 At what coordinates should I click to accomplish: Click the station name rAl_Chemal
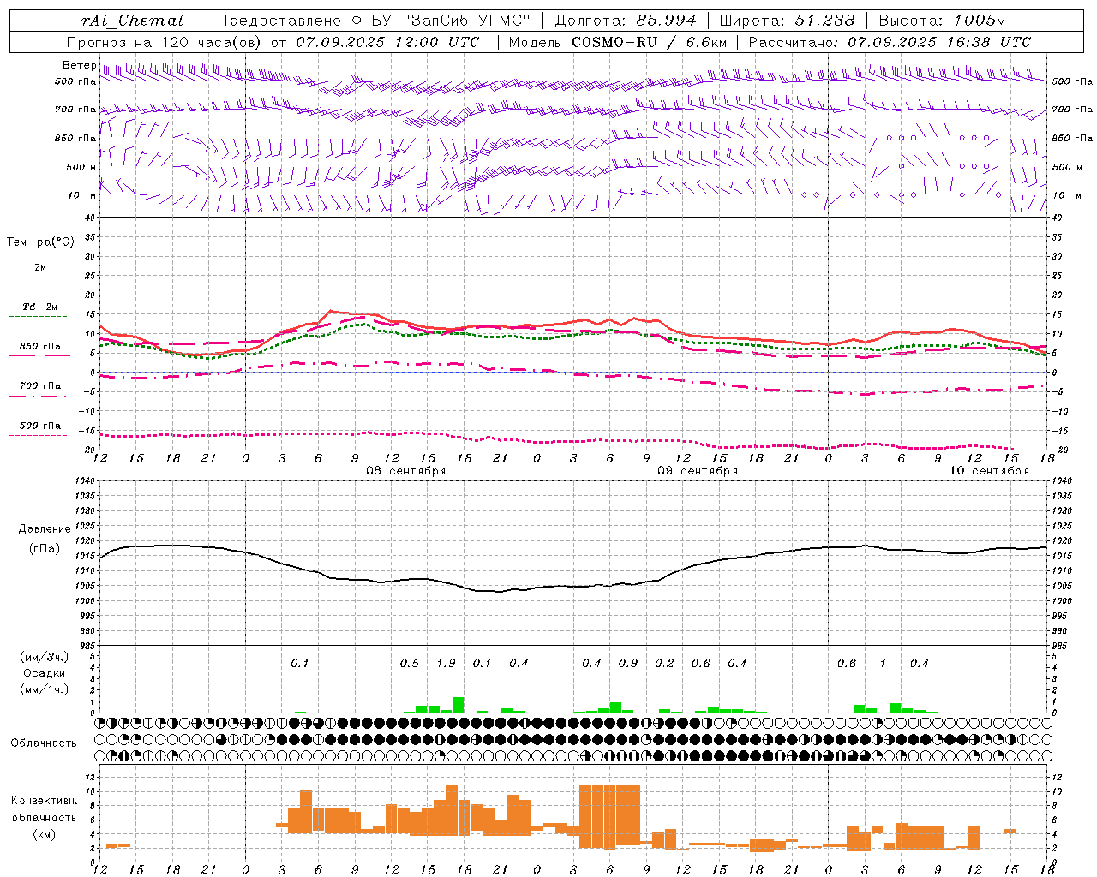pyautogui.click(x=132, y=21)
